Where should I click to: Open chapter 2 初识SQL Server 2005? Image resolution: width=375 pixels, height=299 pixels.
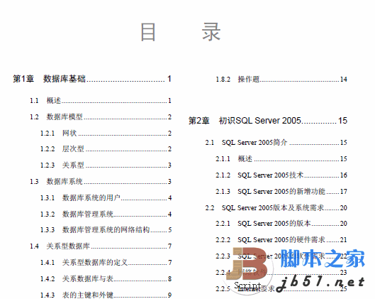[x=268, y=121]
